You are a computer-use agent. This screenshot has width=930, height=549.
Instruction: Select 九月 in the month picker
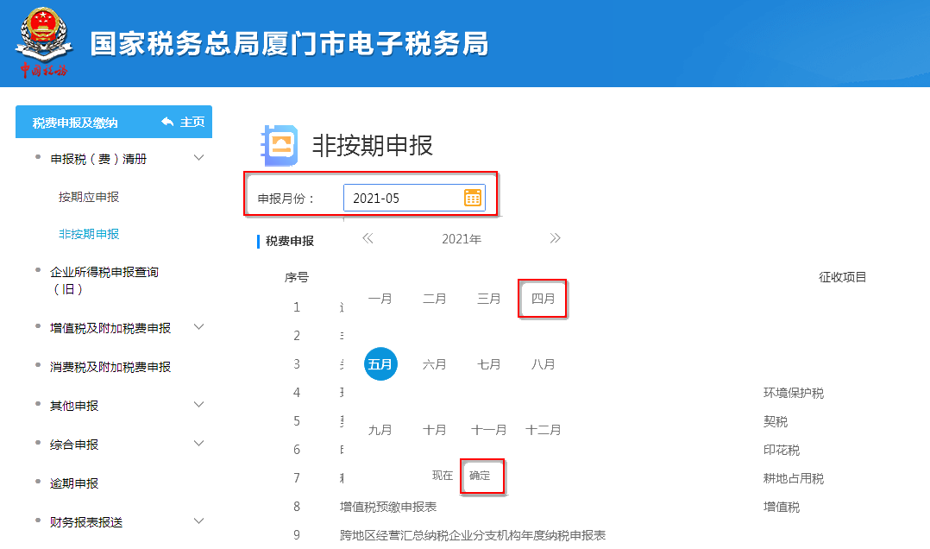[x=380, y=430]
